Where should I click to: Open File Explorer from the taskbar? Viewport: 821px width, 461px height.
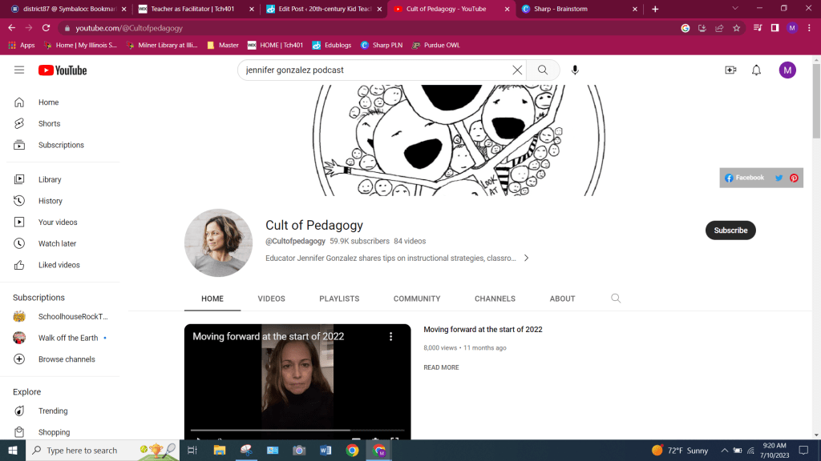pyautogui.click(x=220, y=451)
